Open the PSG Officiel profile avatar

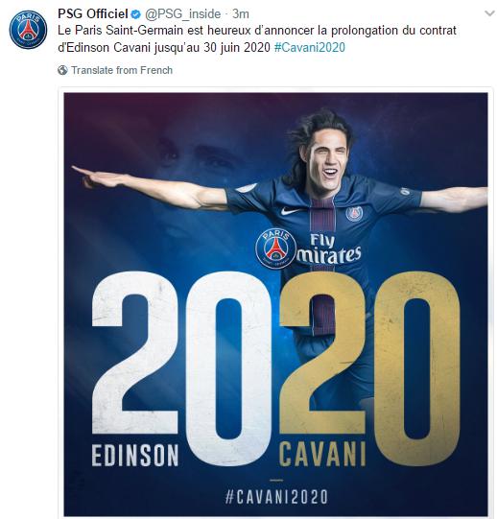click(x=28, y=30)
